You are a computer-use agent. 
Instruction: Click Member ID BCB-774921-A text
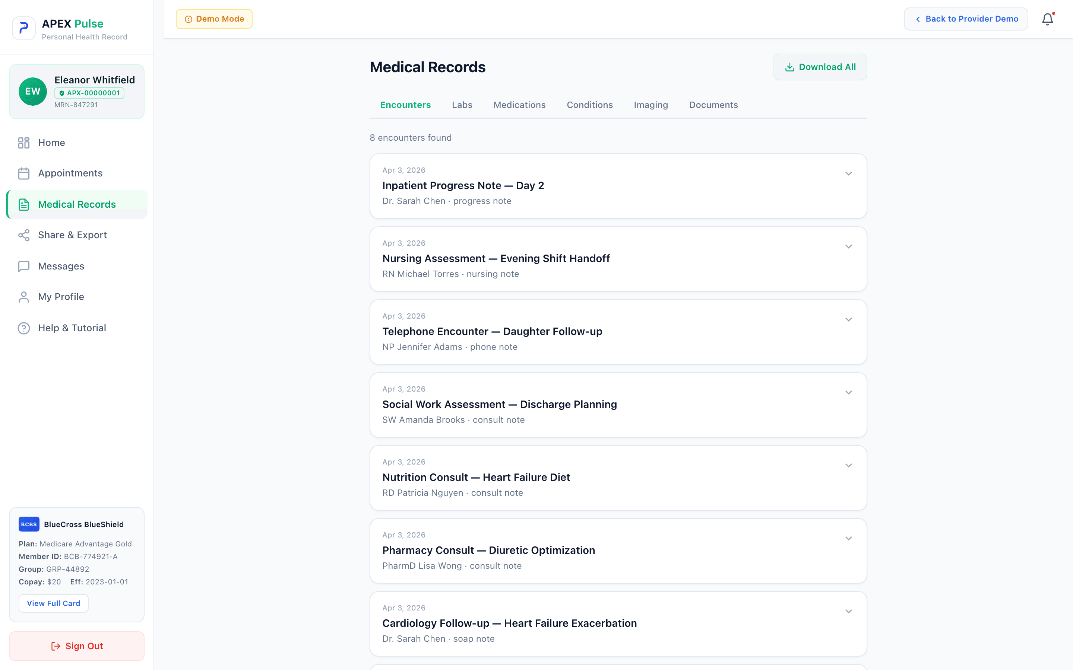point(68,556)
